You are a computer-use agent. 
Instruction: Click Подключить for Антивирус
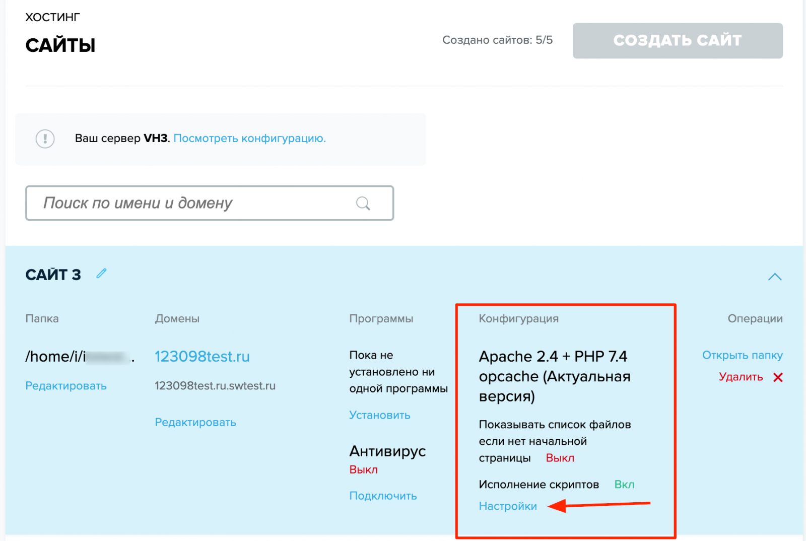[x=383, y=496]
